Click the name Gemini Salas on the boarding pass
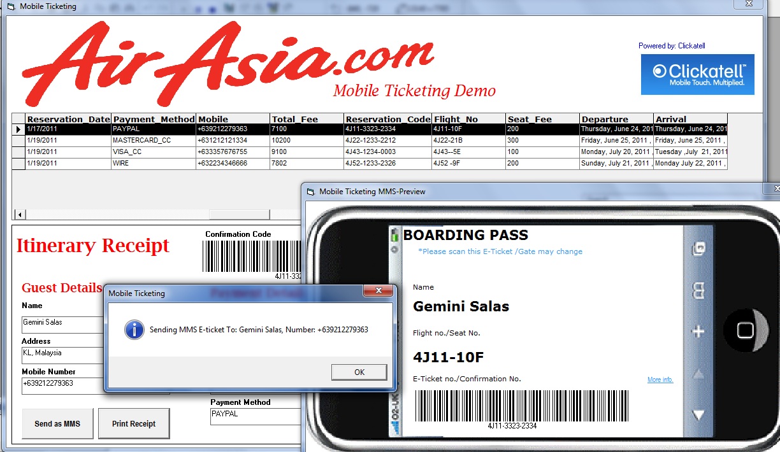 tap(461, 307)
